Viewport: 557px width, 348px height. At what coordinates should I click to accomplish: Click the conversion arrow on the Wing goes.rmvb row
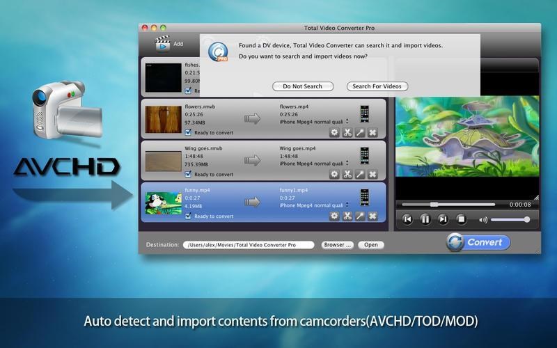(252, 161)
